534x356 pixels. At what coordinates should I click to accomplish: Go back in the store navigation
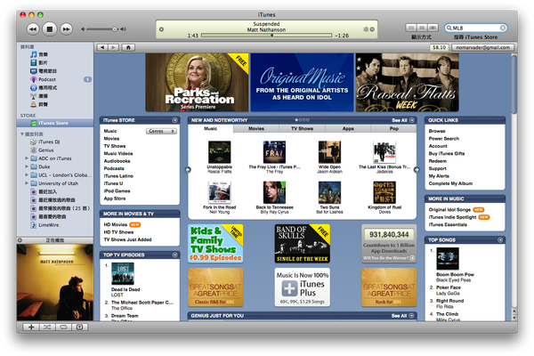[x=102, y=47]
